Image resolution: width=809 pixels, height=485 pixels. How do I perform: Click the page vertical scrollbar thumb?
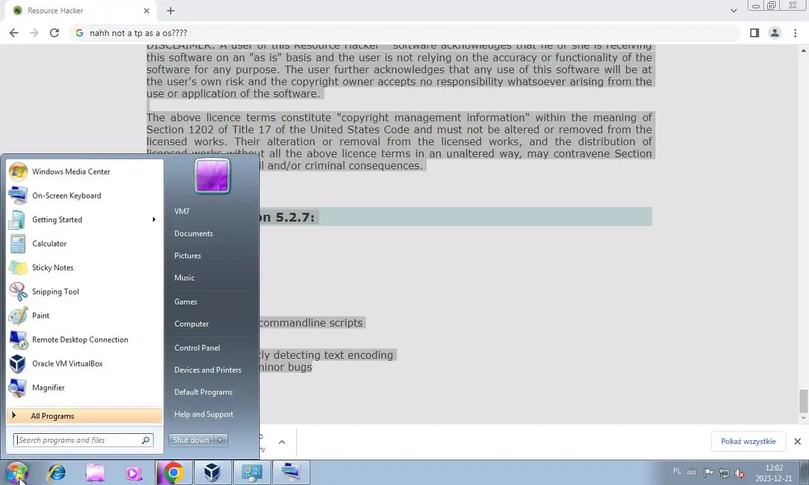pos(803,400)
